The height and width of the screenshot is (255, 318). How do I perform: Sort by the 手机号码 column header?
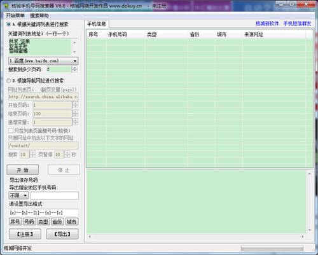coord(126,34)
